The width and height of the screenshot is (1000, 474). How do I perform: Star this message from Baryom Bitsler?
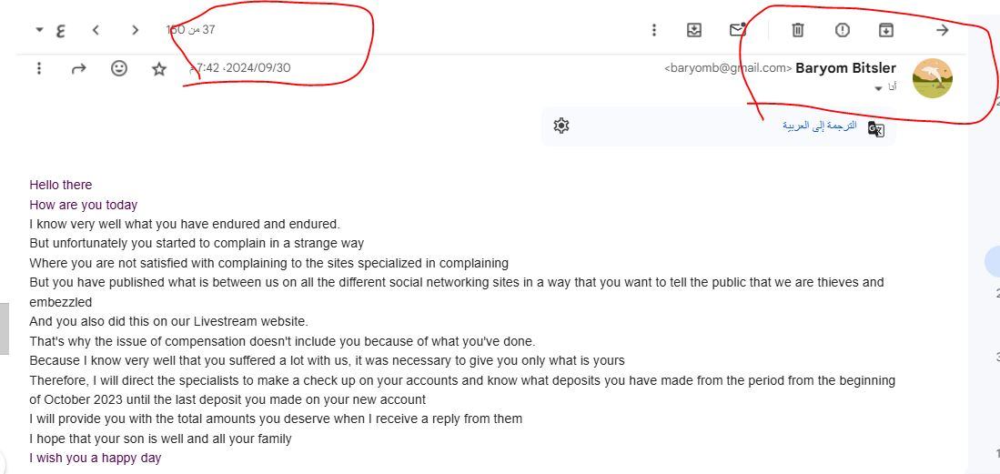159,68
